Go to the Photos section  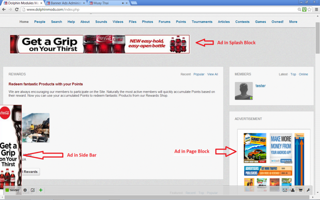148,22
